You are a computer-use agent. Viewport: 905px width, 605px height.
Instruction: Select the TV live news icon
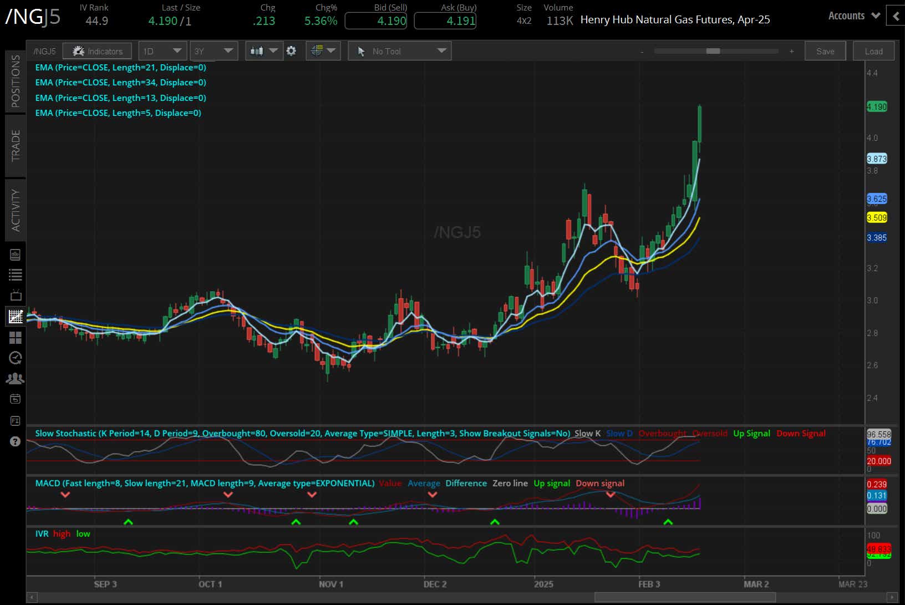tap(15, 294)
